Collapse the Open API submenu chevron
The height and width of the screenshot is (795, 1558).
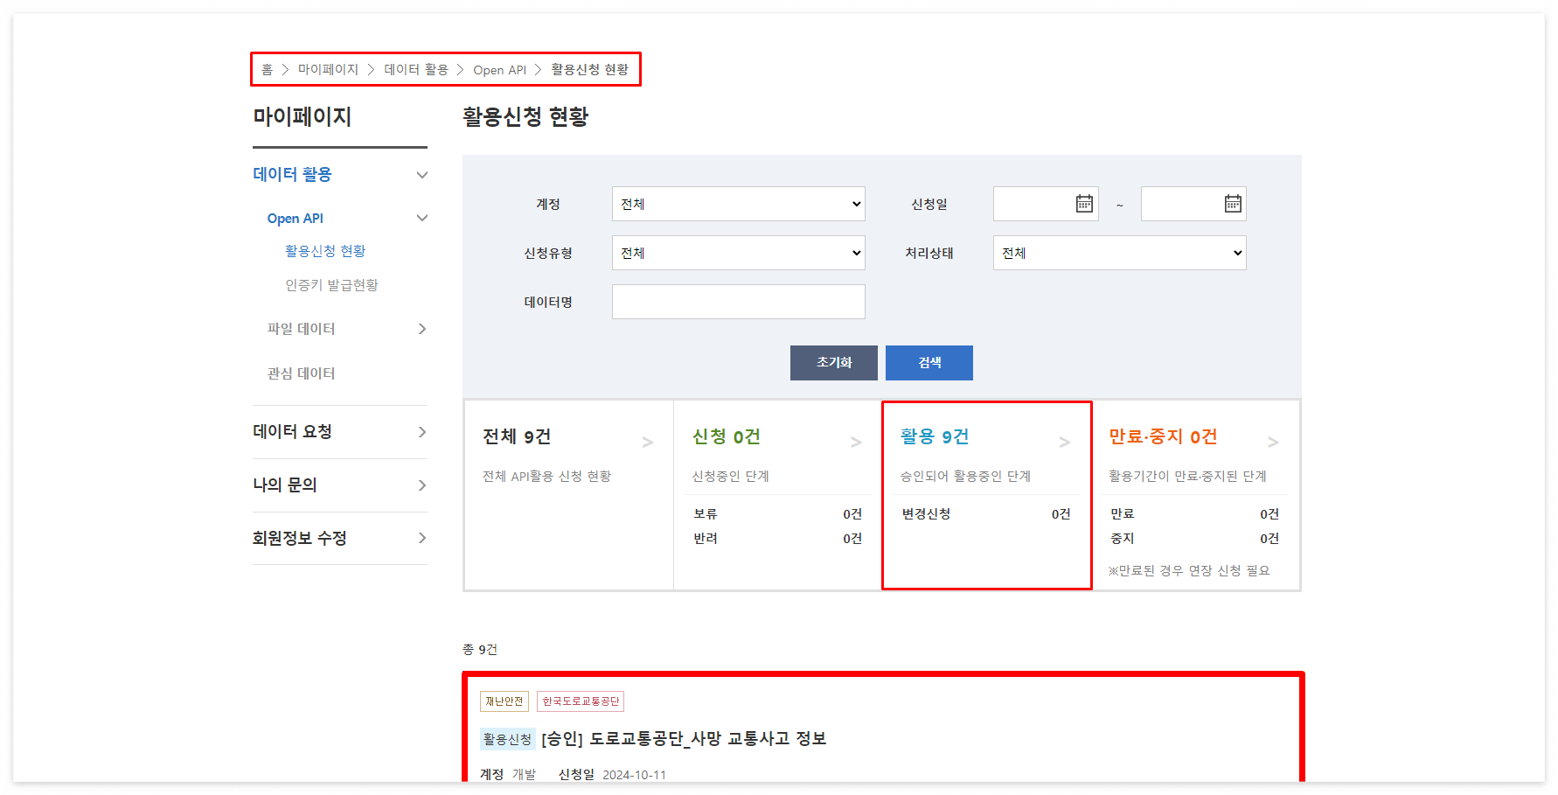pos(422,218)
